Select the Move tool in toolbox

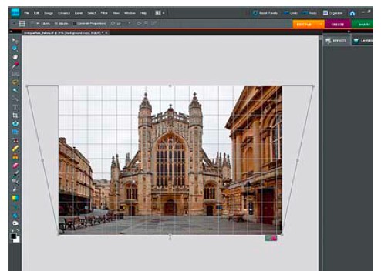(15, 40)
